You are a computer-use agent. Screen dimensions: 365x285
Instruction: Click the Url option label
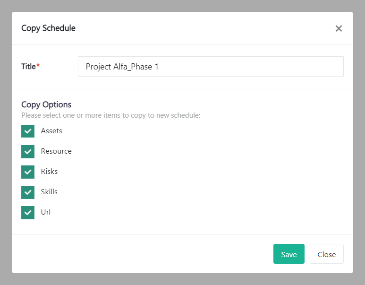46,212
